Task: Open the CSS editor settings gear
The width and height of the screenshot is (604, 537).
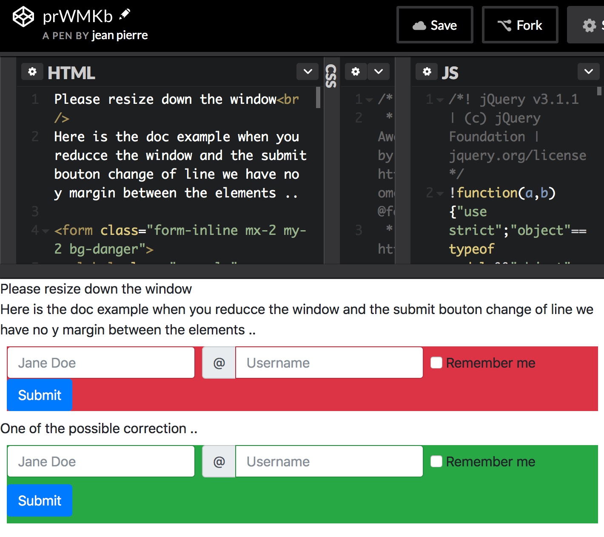Action: click(x=356, y=71)
